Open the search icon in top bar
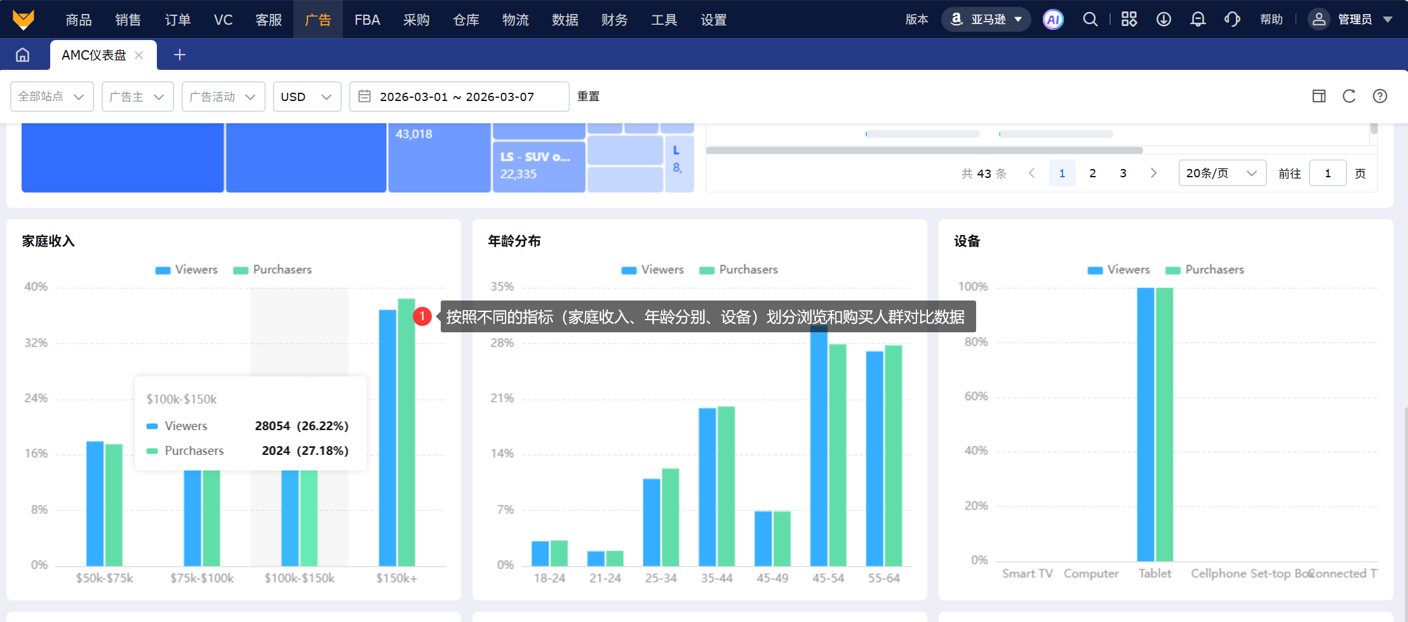Screen dimensions: 1408x622 (1090, 20)
